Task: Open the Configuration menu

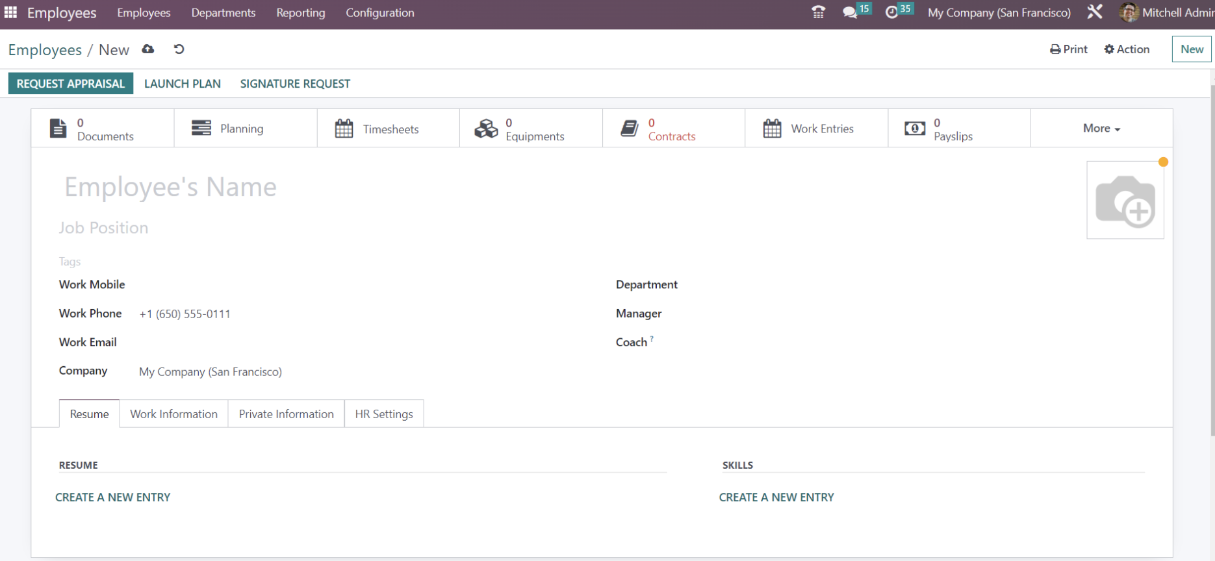Action: (379, 12)
